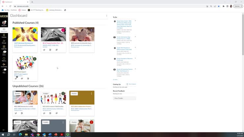
Task: Click the View Grades button
Action: [124, 98]
